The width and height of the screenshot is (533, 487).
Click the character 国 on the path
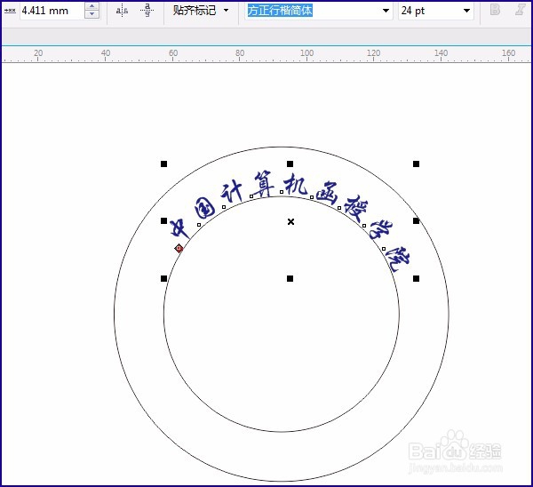click(205, 208)
